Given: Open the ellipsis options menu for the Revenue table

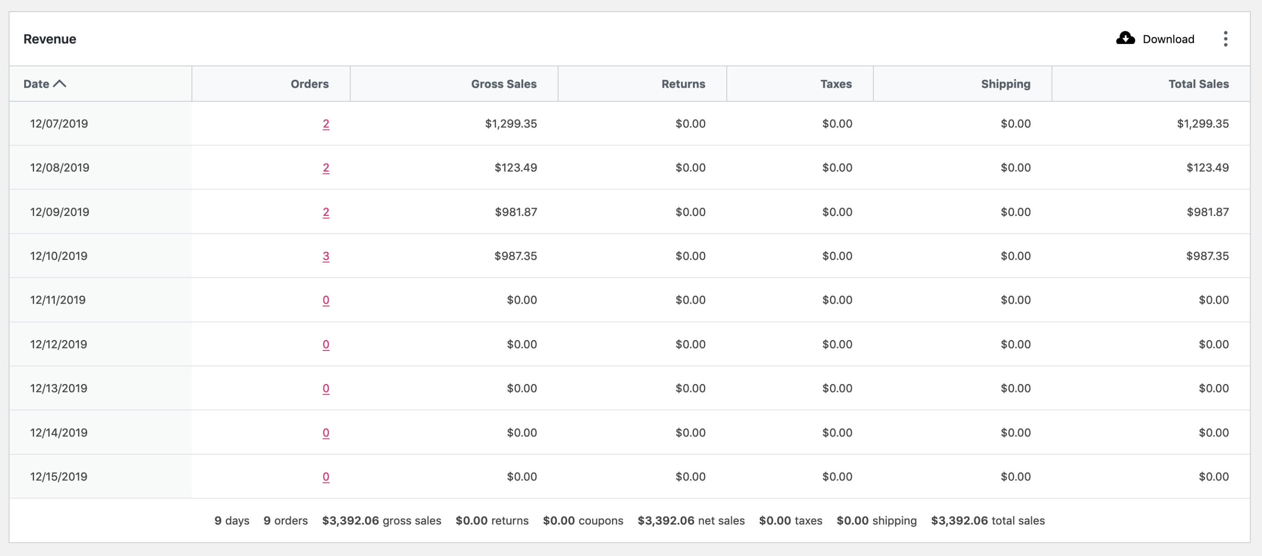Looking at the screenshot, I should (x=1226, y=39).
